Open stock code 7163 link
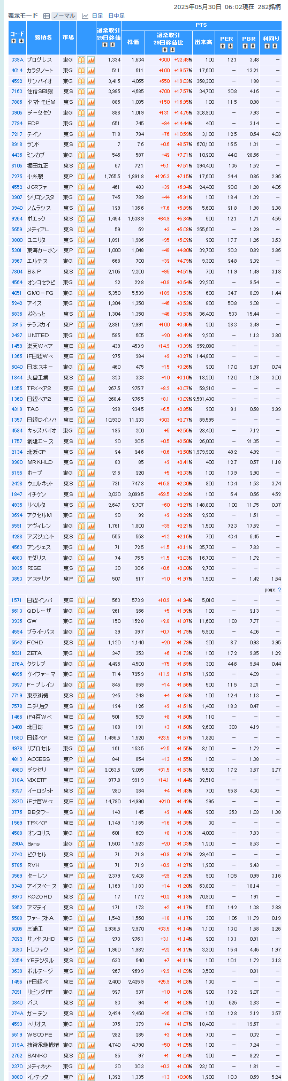 tap(17, 92)
